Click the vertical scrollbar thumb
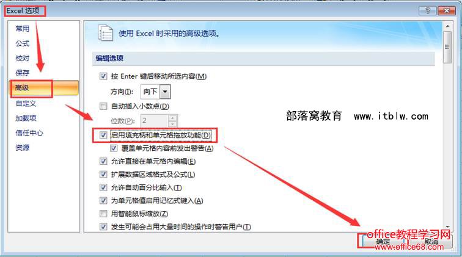The image size is (462, 257). pos(447,47)
